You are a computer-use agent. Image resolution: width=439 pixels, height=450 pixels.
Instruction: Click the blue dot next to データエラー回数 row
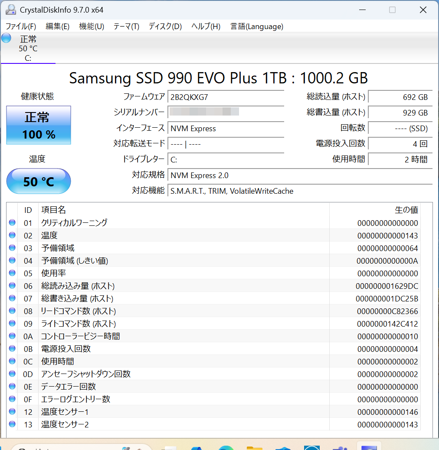coord(13,387)
